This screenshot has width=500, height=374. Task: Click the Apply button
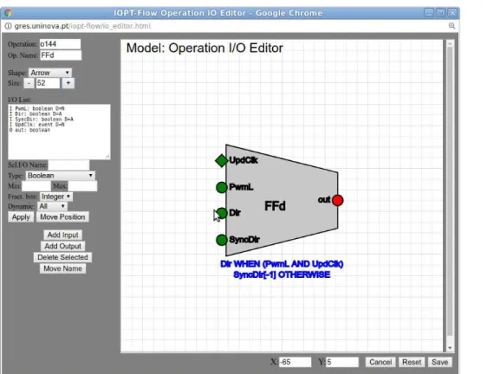pos(21,217)
